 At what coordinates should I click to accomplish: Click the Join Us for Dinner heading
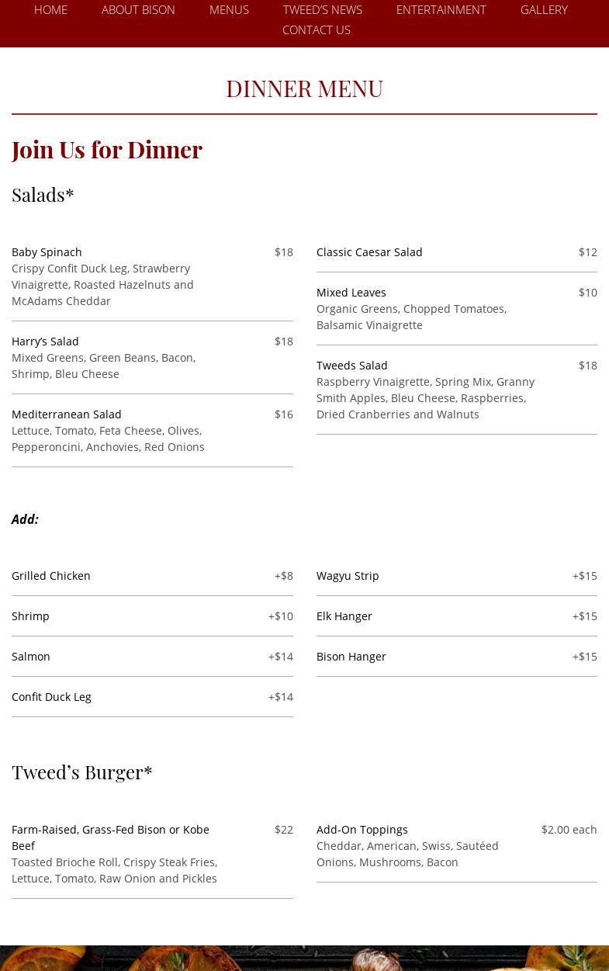pos(107,149)
